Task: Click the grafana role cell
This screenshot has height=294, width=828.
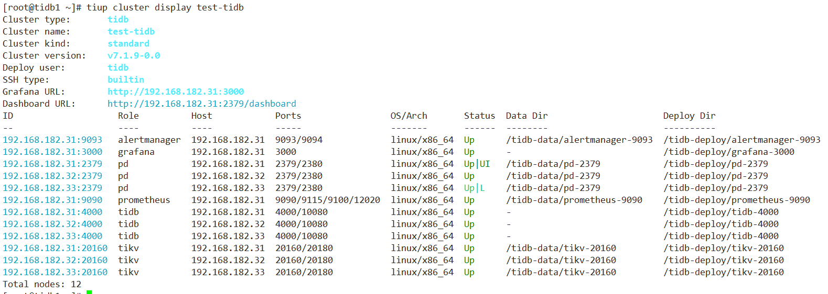Action: point(136,152)
